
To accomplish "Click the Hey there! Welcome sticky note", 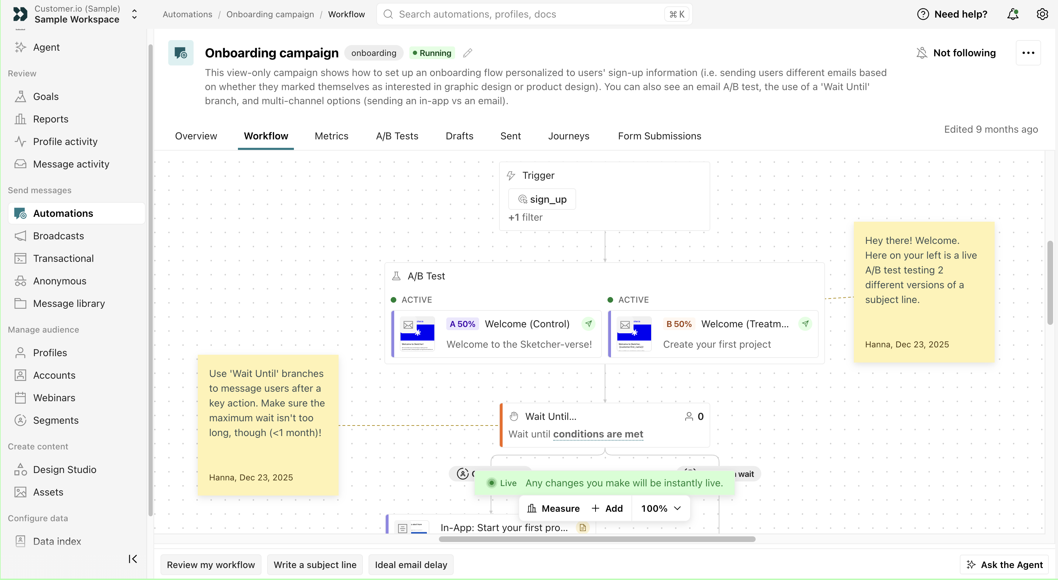I will [x=924, y=292].
